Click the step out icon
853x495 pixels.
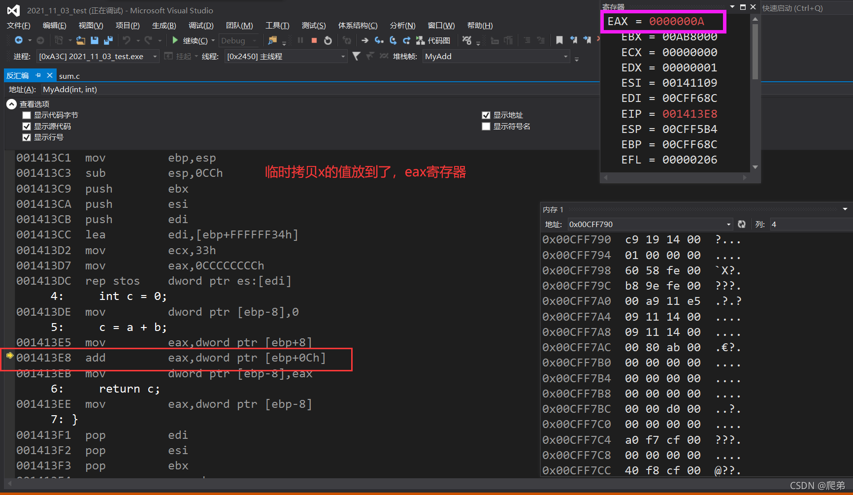click(x=407, y=40)
